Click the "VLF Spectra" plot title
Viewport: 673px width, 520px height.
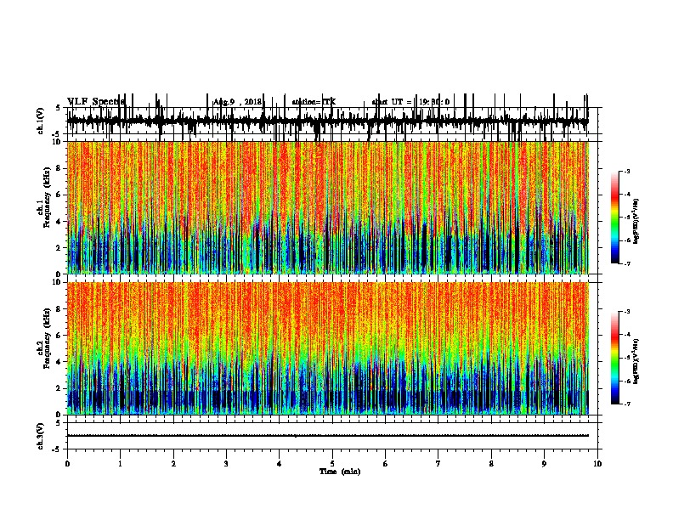pyautogui.click(x=96, y=101)
